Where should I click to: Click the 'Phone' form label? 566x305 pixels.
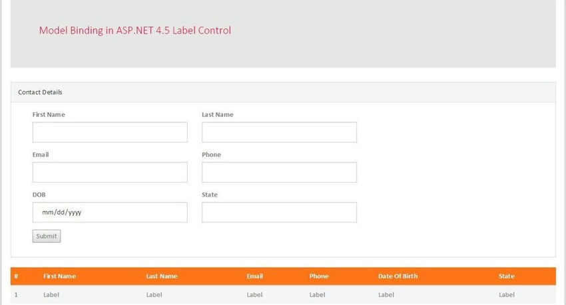pyautogui.click(x=211, y=154)
